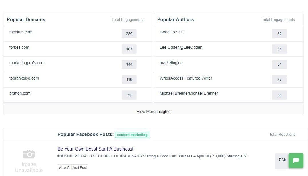Click the View Original Post button
Screen dimensions: 308x176
pyautogui.click(x=72, y=168)
